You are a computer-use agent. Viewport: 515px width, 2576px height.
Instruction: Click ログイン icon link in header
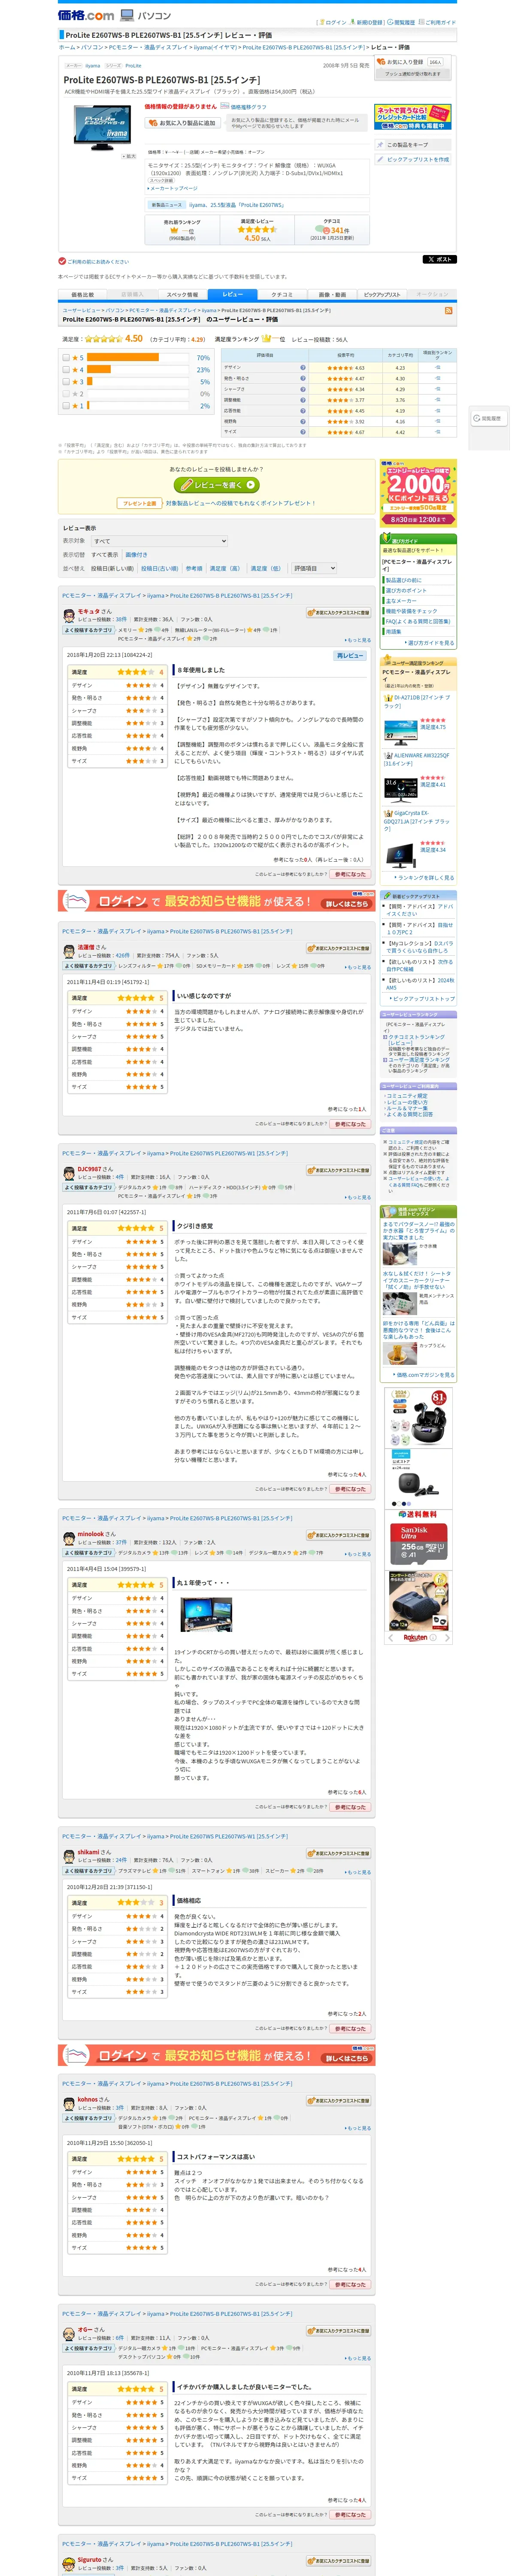coord(333,22)
